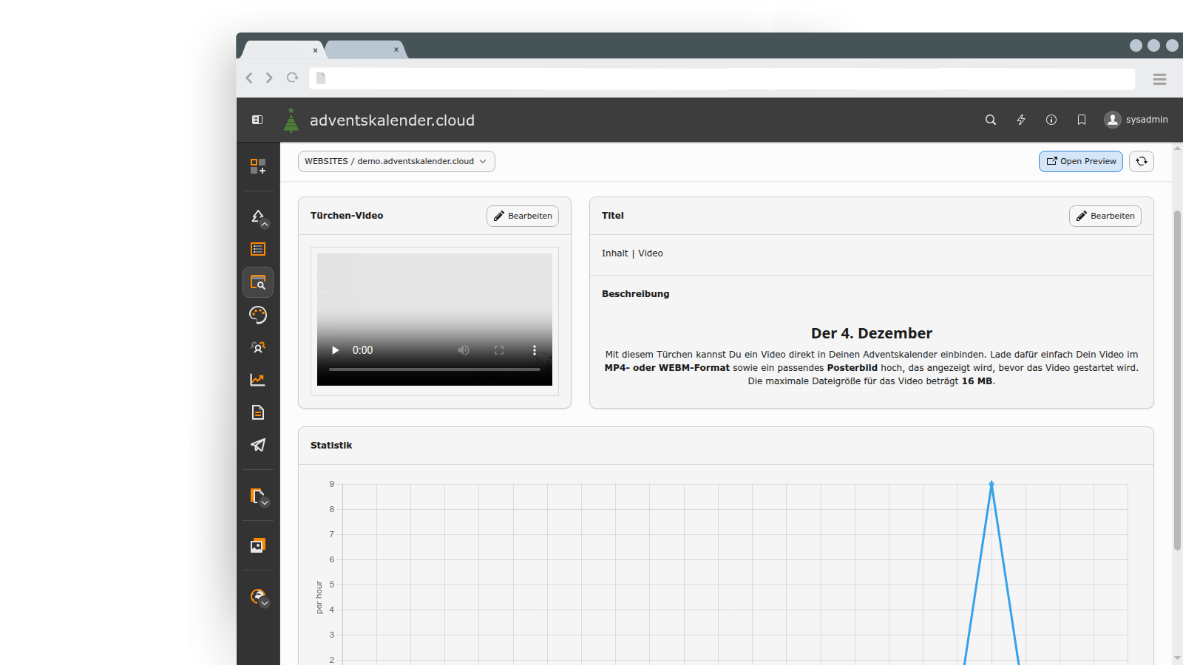Click the "Inhalt | Video" text
This screenshot has width=1183, height=665.
click(632, 253)
